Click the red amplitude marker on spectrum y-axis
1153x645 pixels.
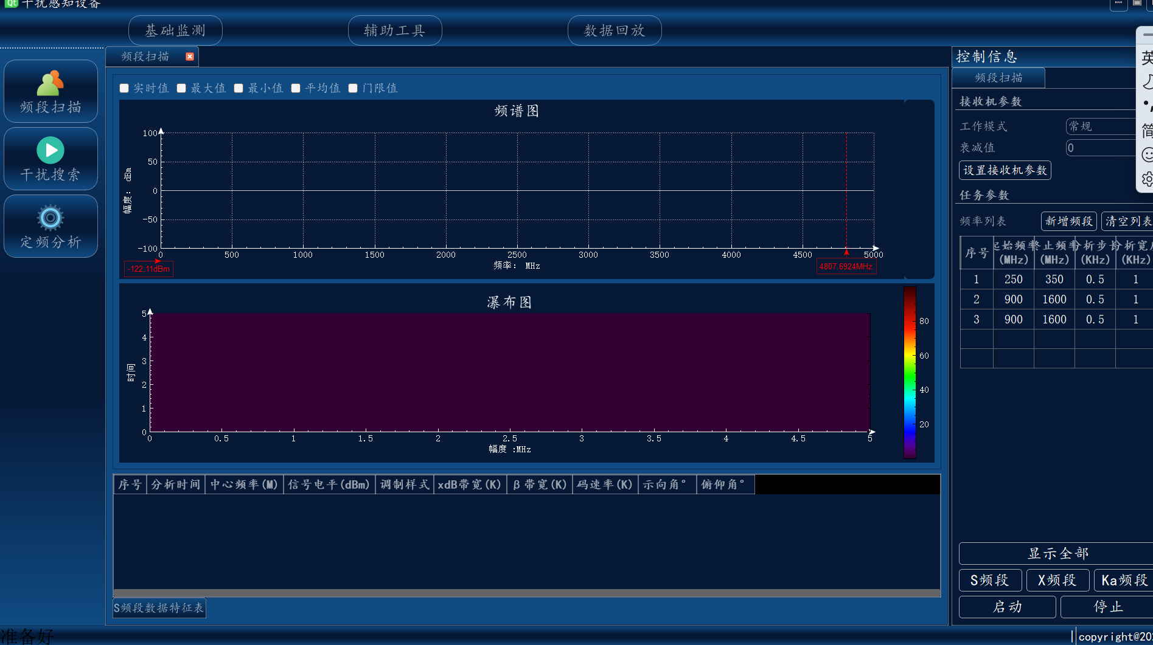(158, 261)
